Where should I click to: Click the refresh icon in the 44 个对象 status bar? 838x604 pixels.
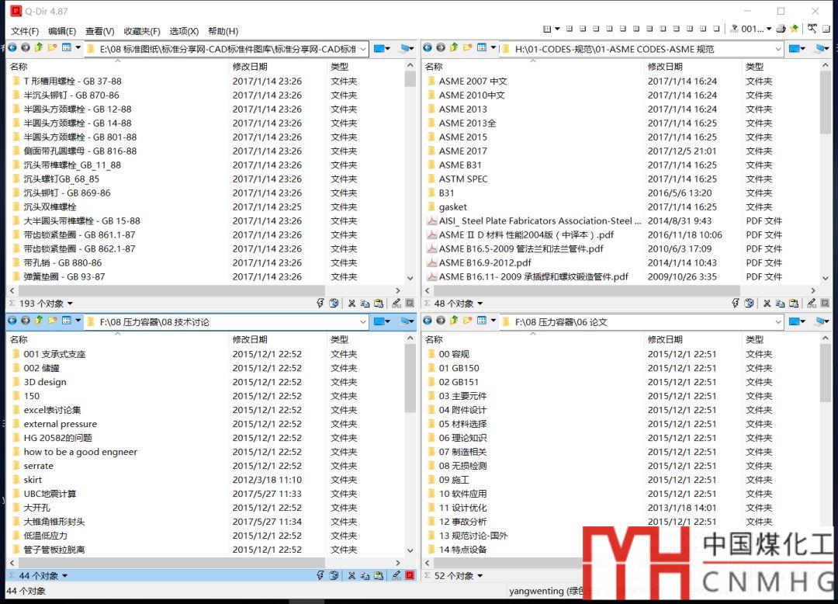[334, 576]
